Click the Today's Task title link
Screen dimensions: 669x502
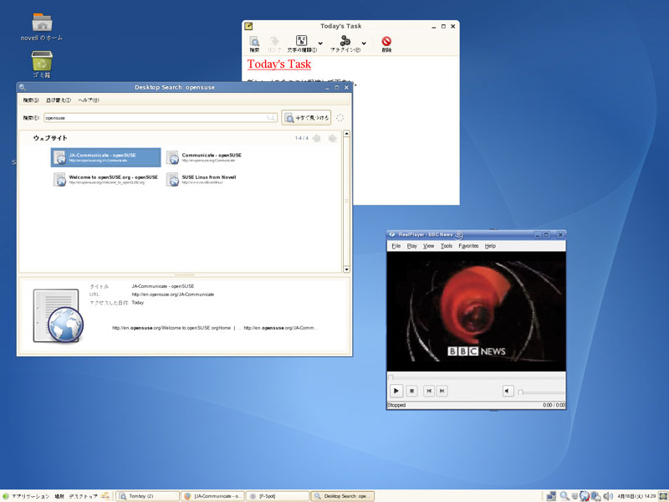(279, 64)
